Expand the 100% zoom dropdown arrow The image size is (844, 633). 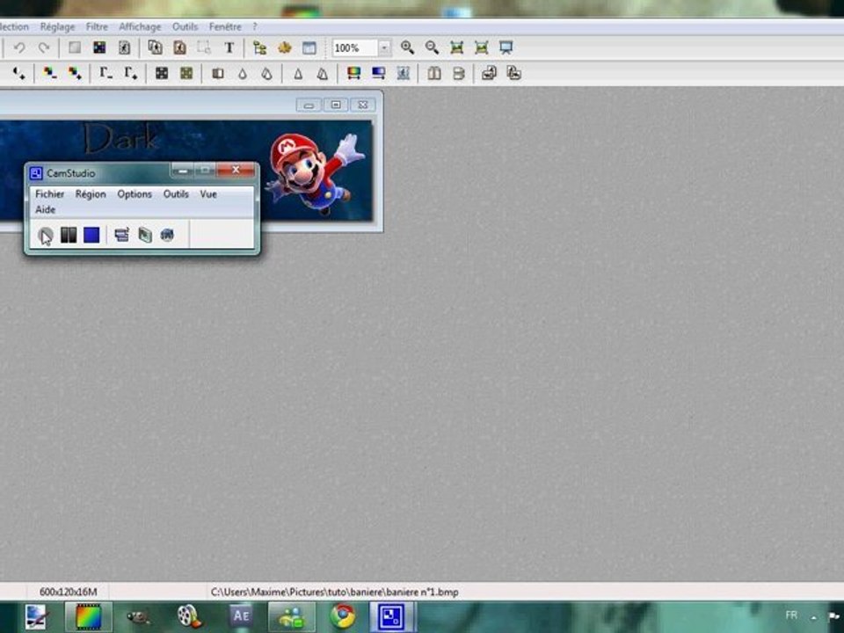click(384, 47)
